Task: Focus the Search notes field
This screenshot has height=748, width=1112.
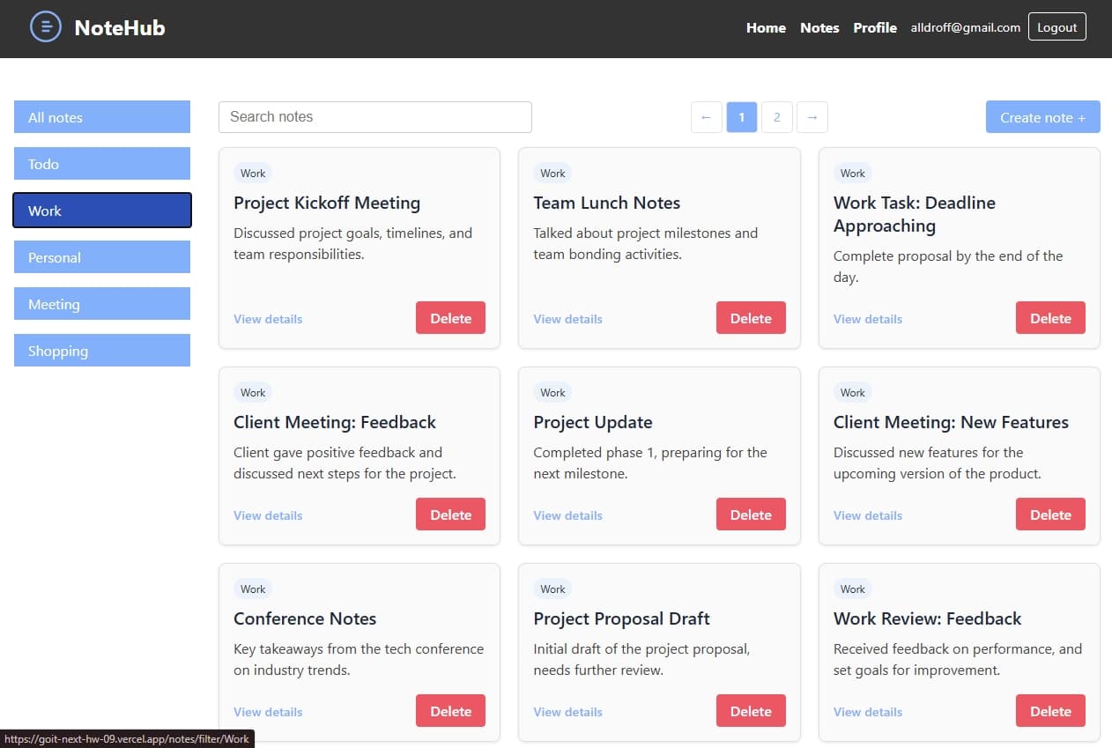Action: click(375, 117)
